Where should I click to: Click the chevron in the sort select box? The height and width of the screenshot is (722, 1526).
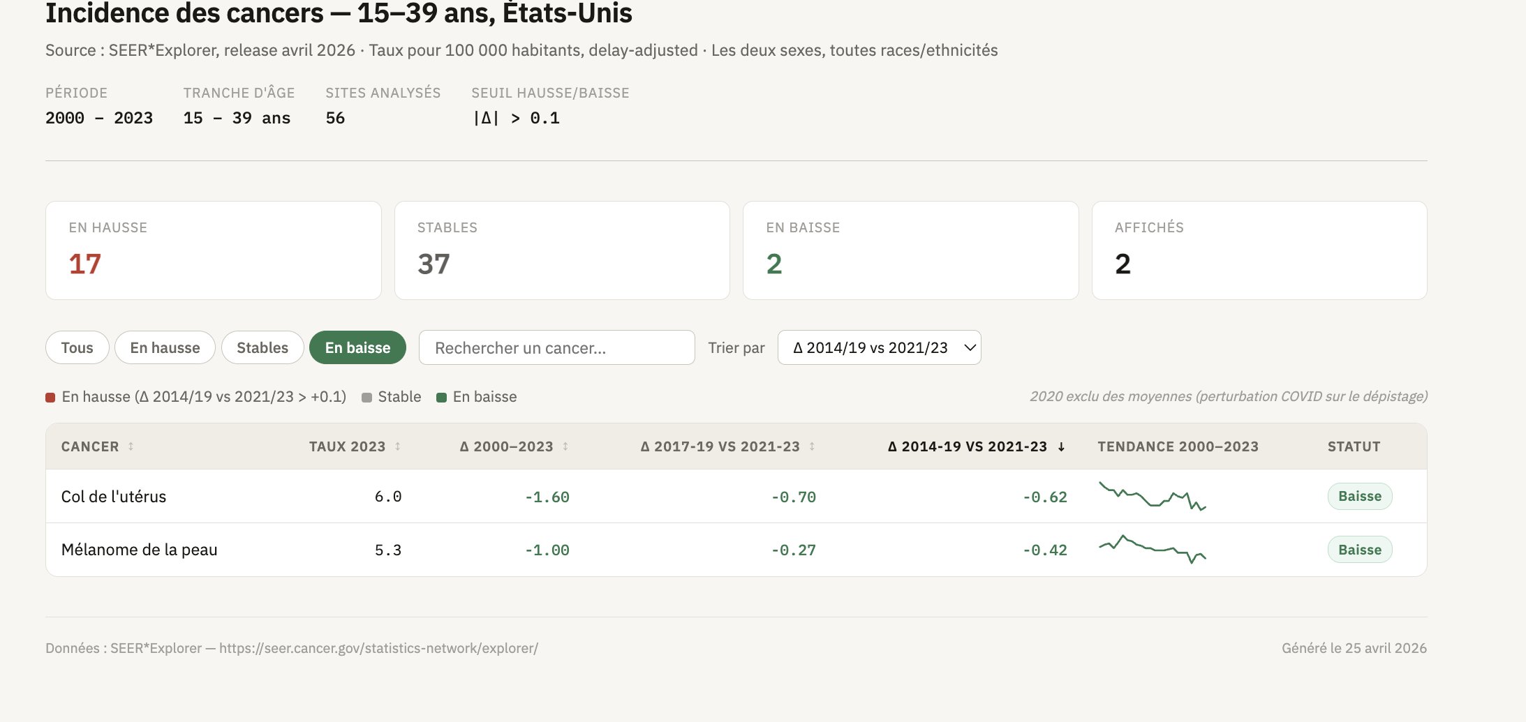(x=970, y=347)
